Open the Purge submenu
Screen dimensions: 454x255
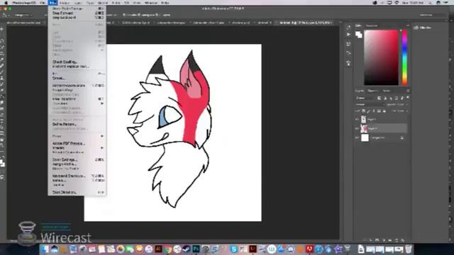(x=77, y=136)
